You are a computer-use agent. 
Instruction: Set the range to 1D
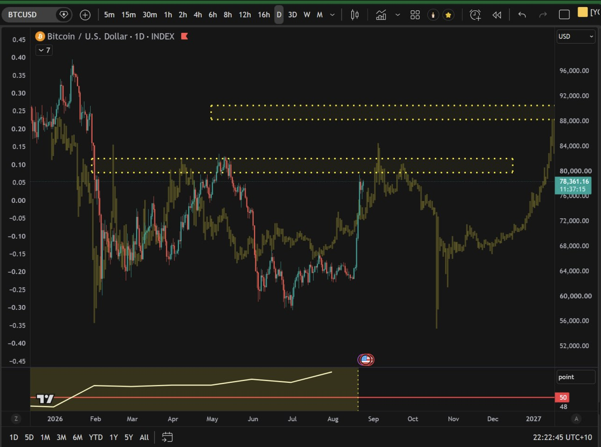pos(14,437)
